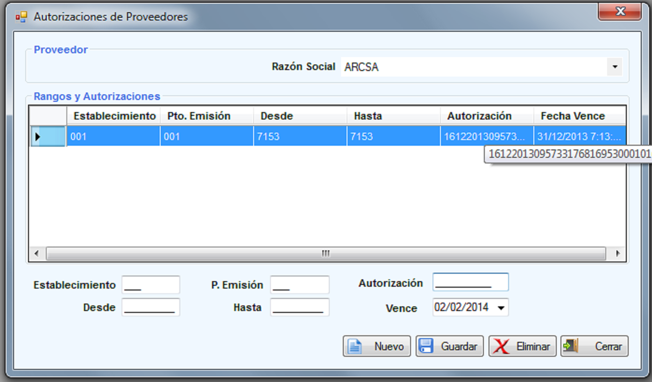Select row header arrow indicator

[48, 136]
